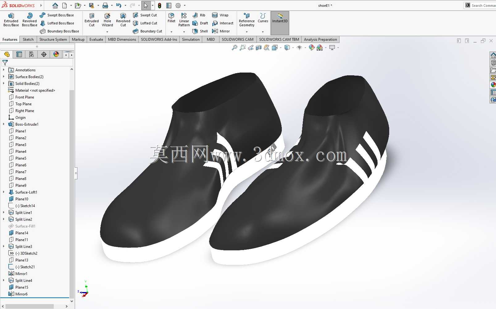
Task: Choose the Boundary Cut tool
Action: coord(148,31)
